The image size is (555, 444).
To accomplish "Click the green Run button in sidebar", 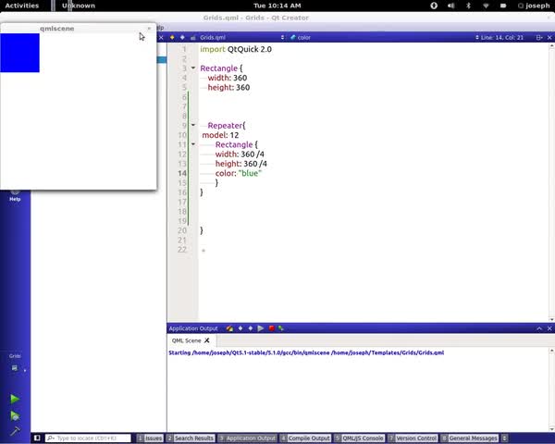I will click(15, 399).
